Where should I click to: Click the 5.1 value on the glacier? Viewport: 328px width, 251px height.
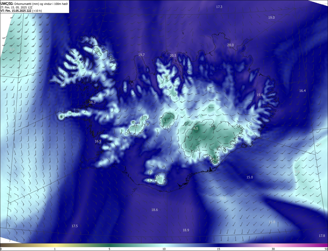pyautogui.click(x=165, y=121)
